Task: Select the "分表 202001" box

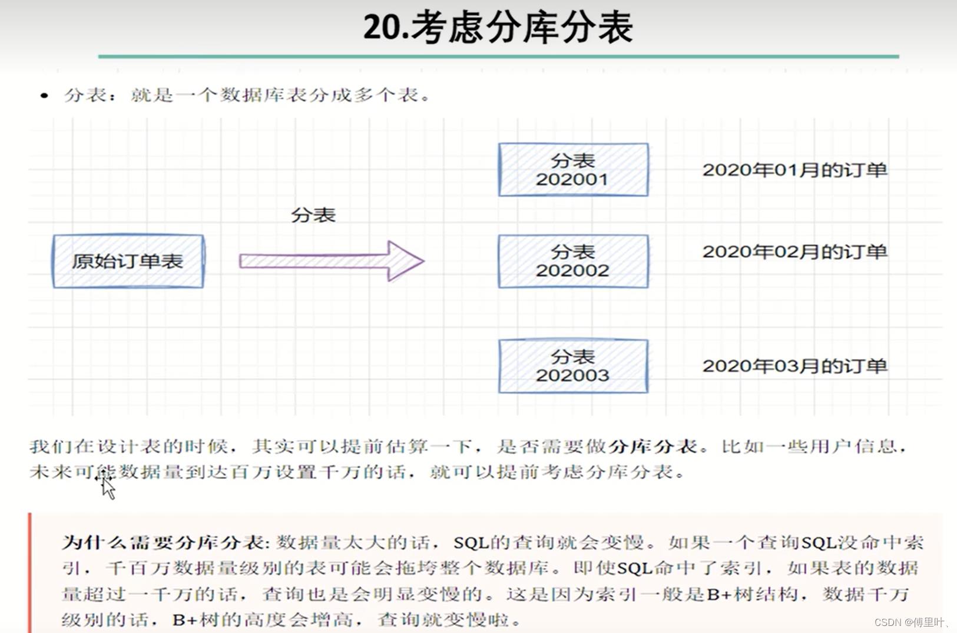Action: tap(573, 170)
